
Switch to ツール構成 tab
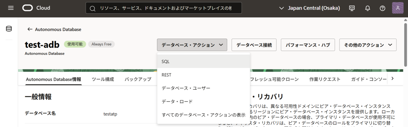click(103, 79)
